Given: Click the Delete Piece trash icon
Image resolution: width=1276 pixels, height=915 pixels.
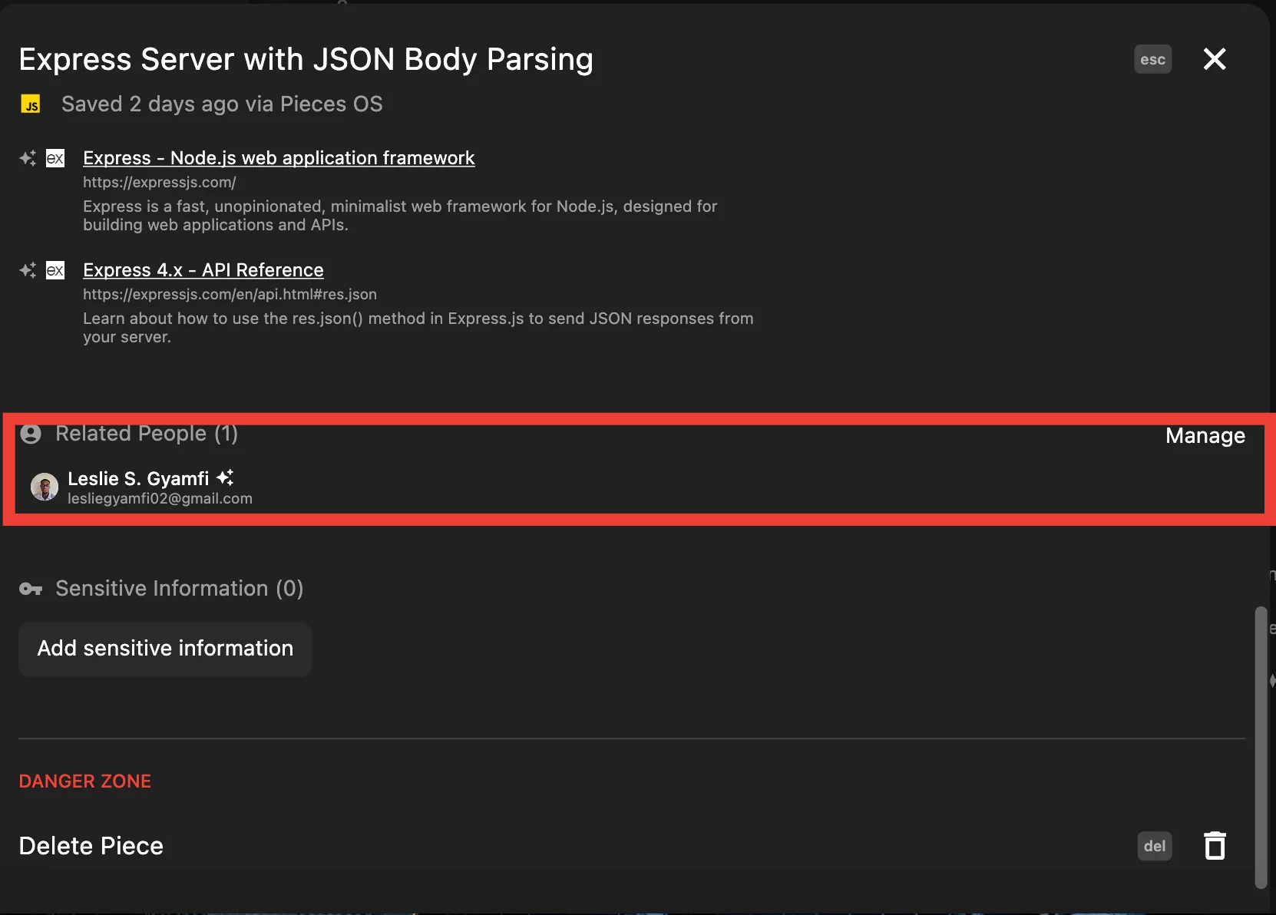Looking at the screenshot, I should 1215,846.
